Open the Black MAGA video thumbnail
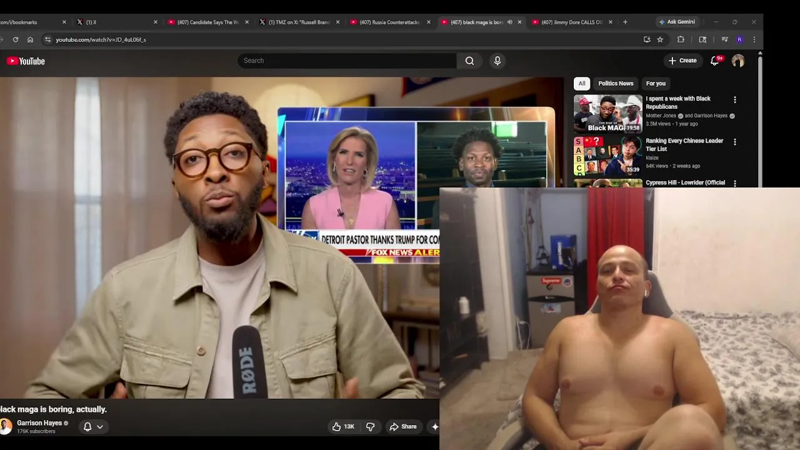 pyautogui.click(x=607, y=113)
